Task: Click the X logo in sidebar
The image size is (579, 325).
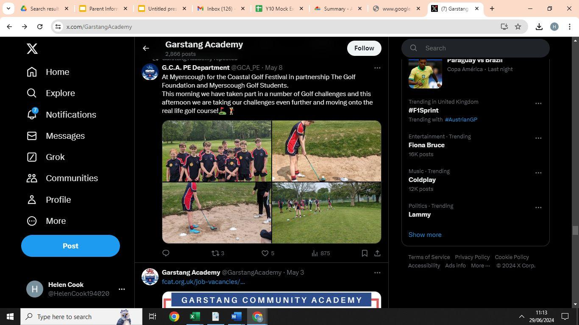Action: coord(32,49)
